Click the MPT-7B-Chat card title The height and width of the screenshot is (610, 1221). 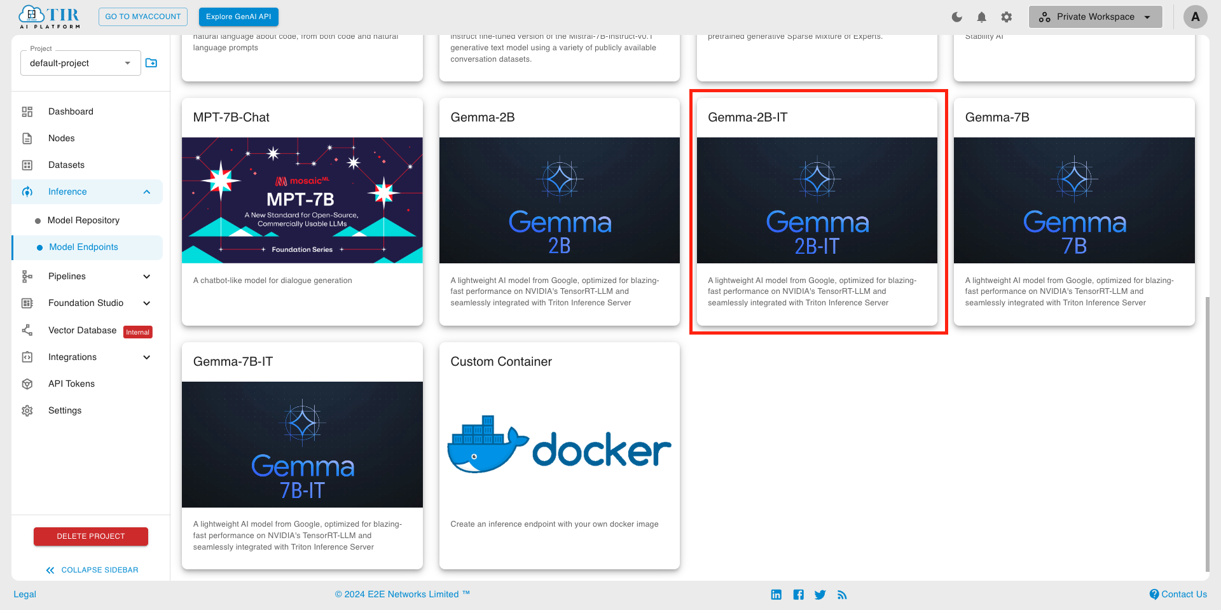pyautogui.click(x=231, y=118)
